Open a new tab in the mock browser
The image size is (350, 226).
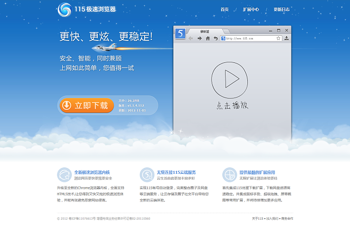click(x=226, y=31)
